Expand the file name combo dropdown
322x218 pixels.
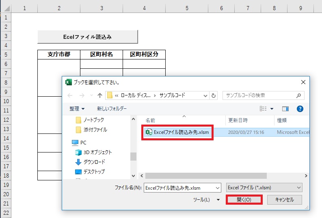218,188
